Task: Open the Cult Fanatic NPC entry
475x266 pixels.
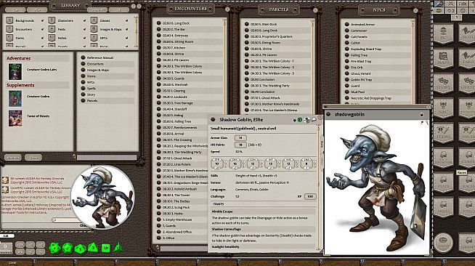Action: pos(378,36)
